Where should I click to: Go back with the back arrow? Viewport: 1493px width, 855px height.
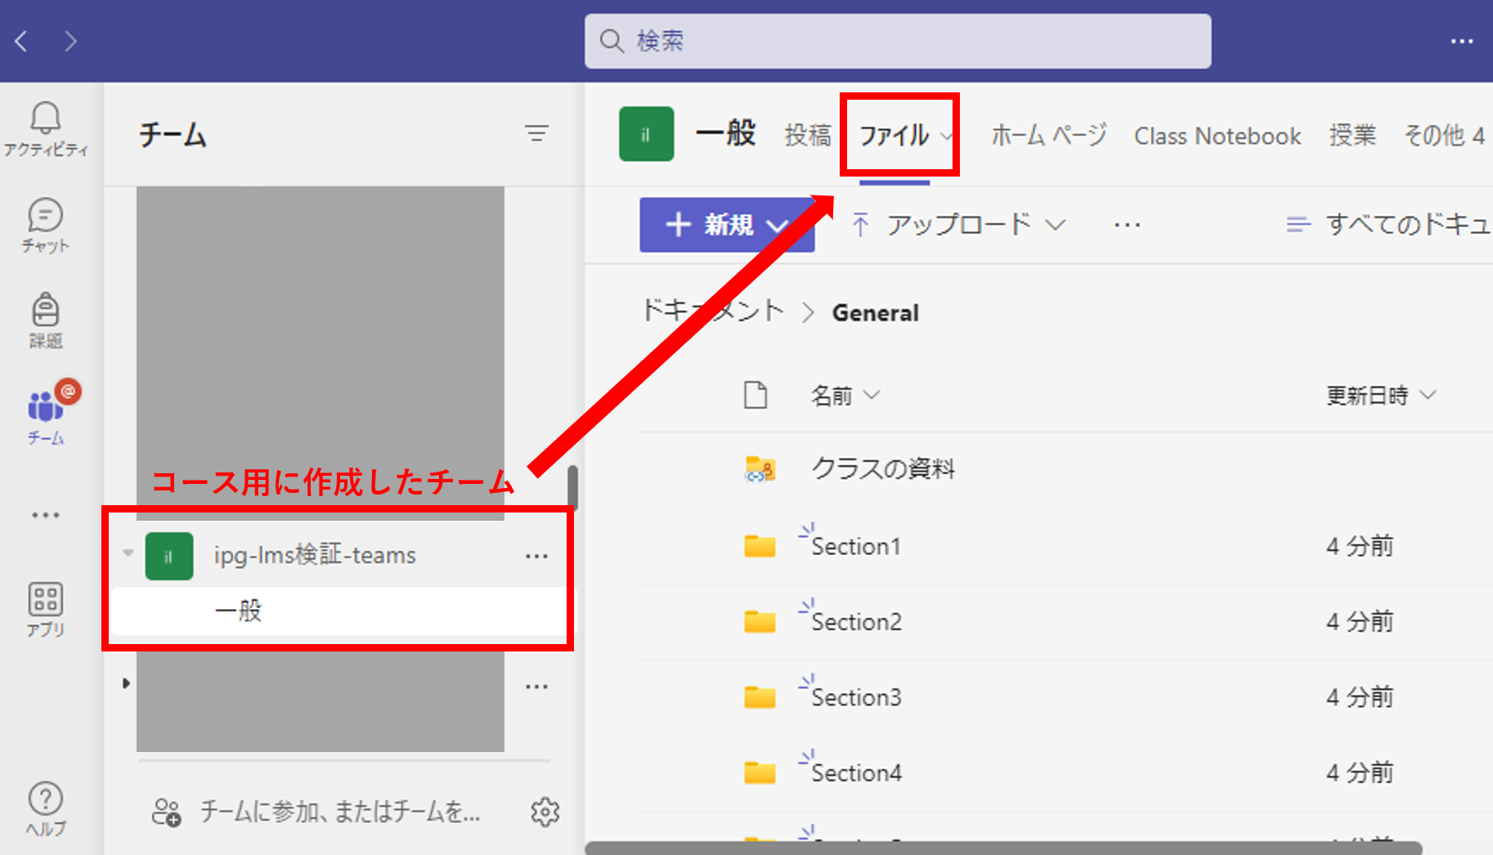click(22, 41)
